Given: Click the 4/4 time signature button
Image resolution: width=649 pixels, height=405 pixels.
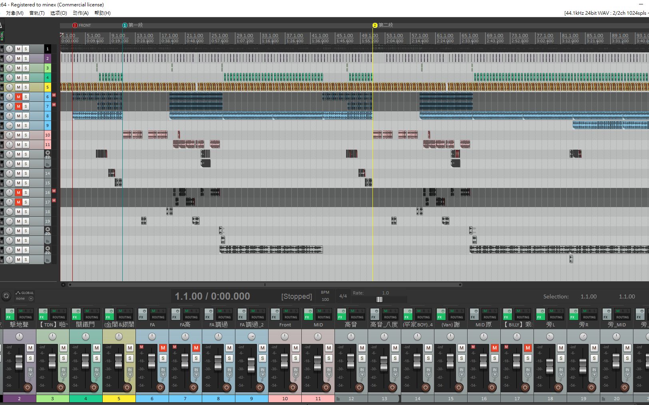Looking at the screenshot, I should 343,296.
